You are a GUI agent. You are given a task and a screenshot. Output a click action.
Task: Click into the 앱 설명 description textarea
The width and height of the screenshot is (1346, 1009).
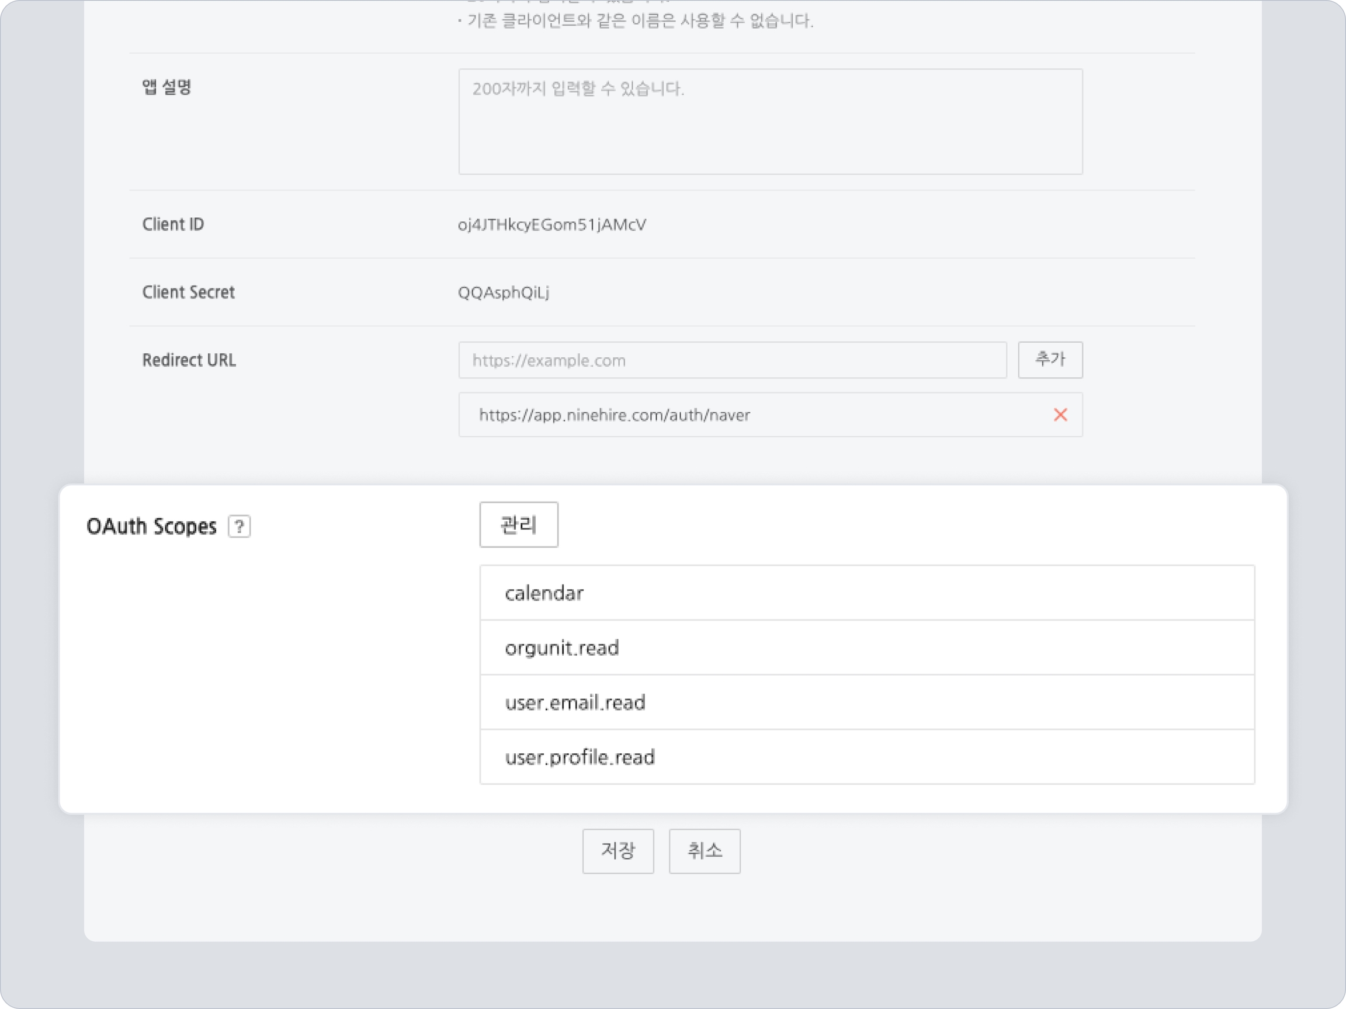click(770, 121)
